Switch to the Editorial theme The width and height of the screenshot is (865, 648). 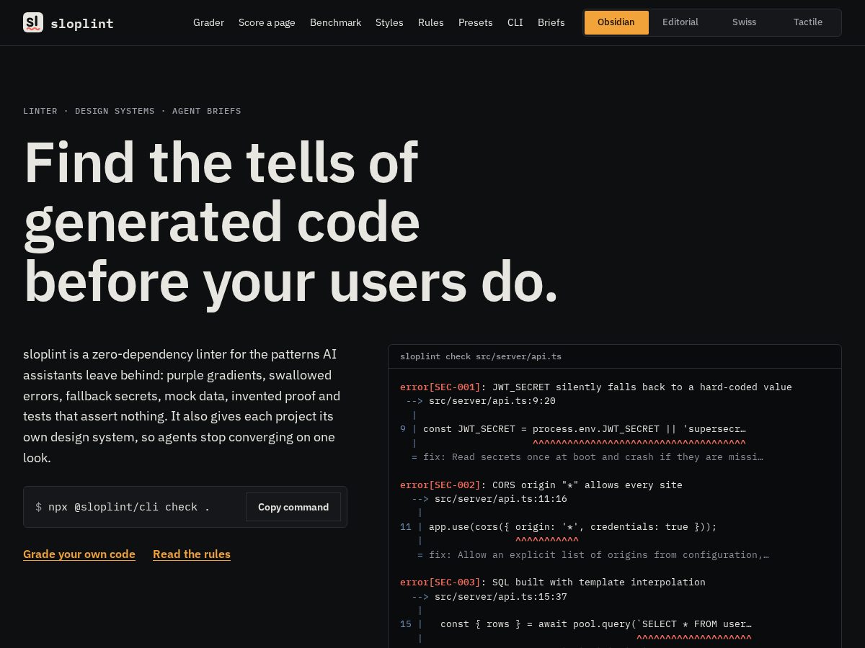(680, 22)
